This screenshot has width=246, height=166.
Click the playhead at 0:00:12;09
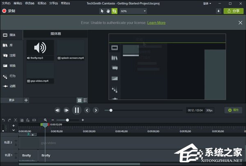[x=45, y=125]
